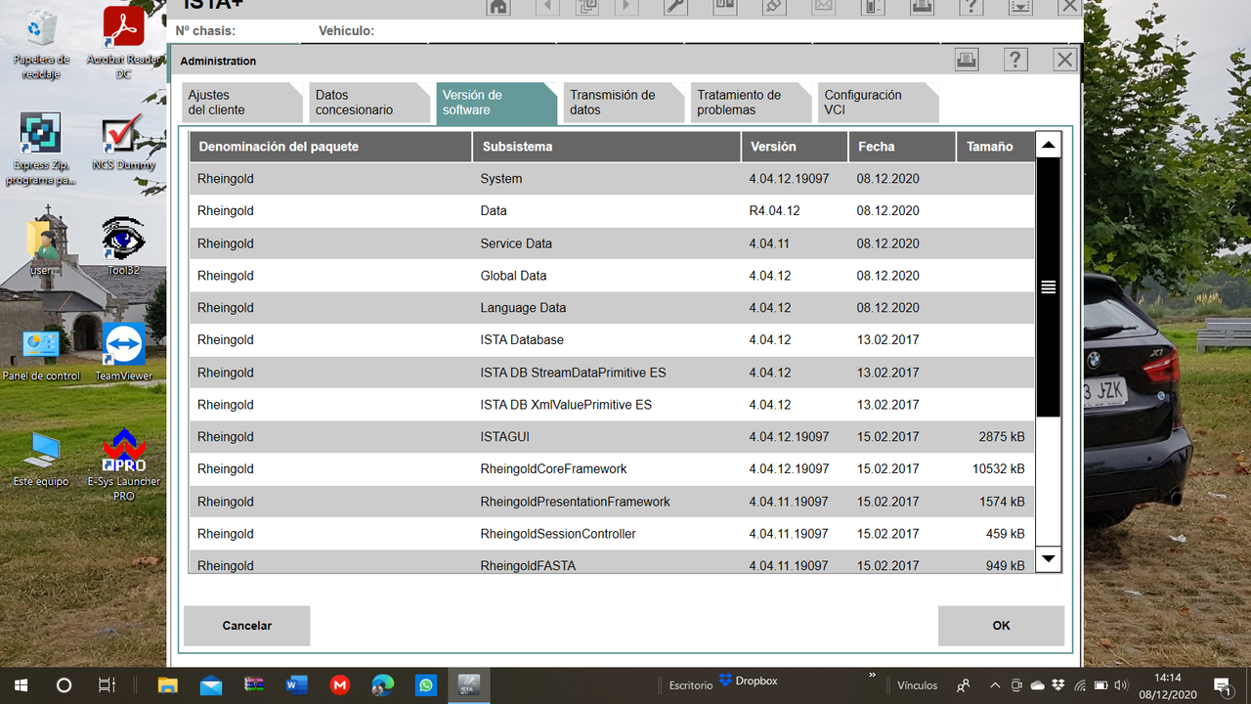Image resolution: width=1251 pixels, height=704 pixels.
Task: Click Tamaño column header
Action: pos(994,147)
